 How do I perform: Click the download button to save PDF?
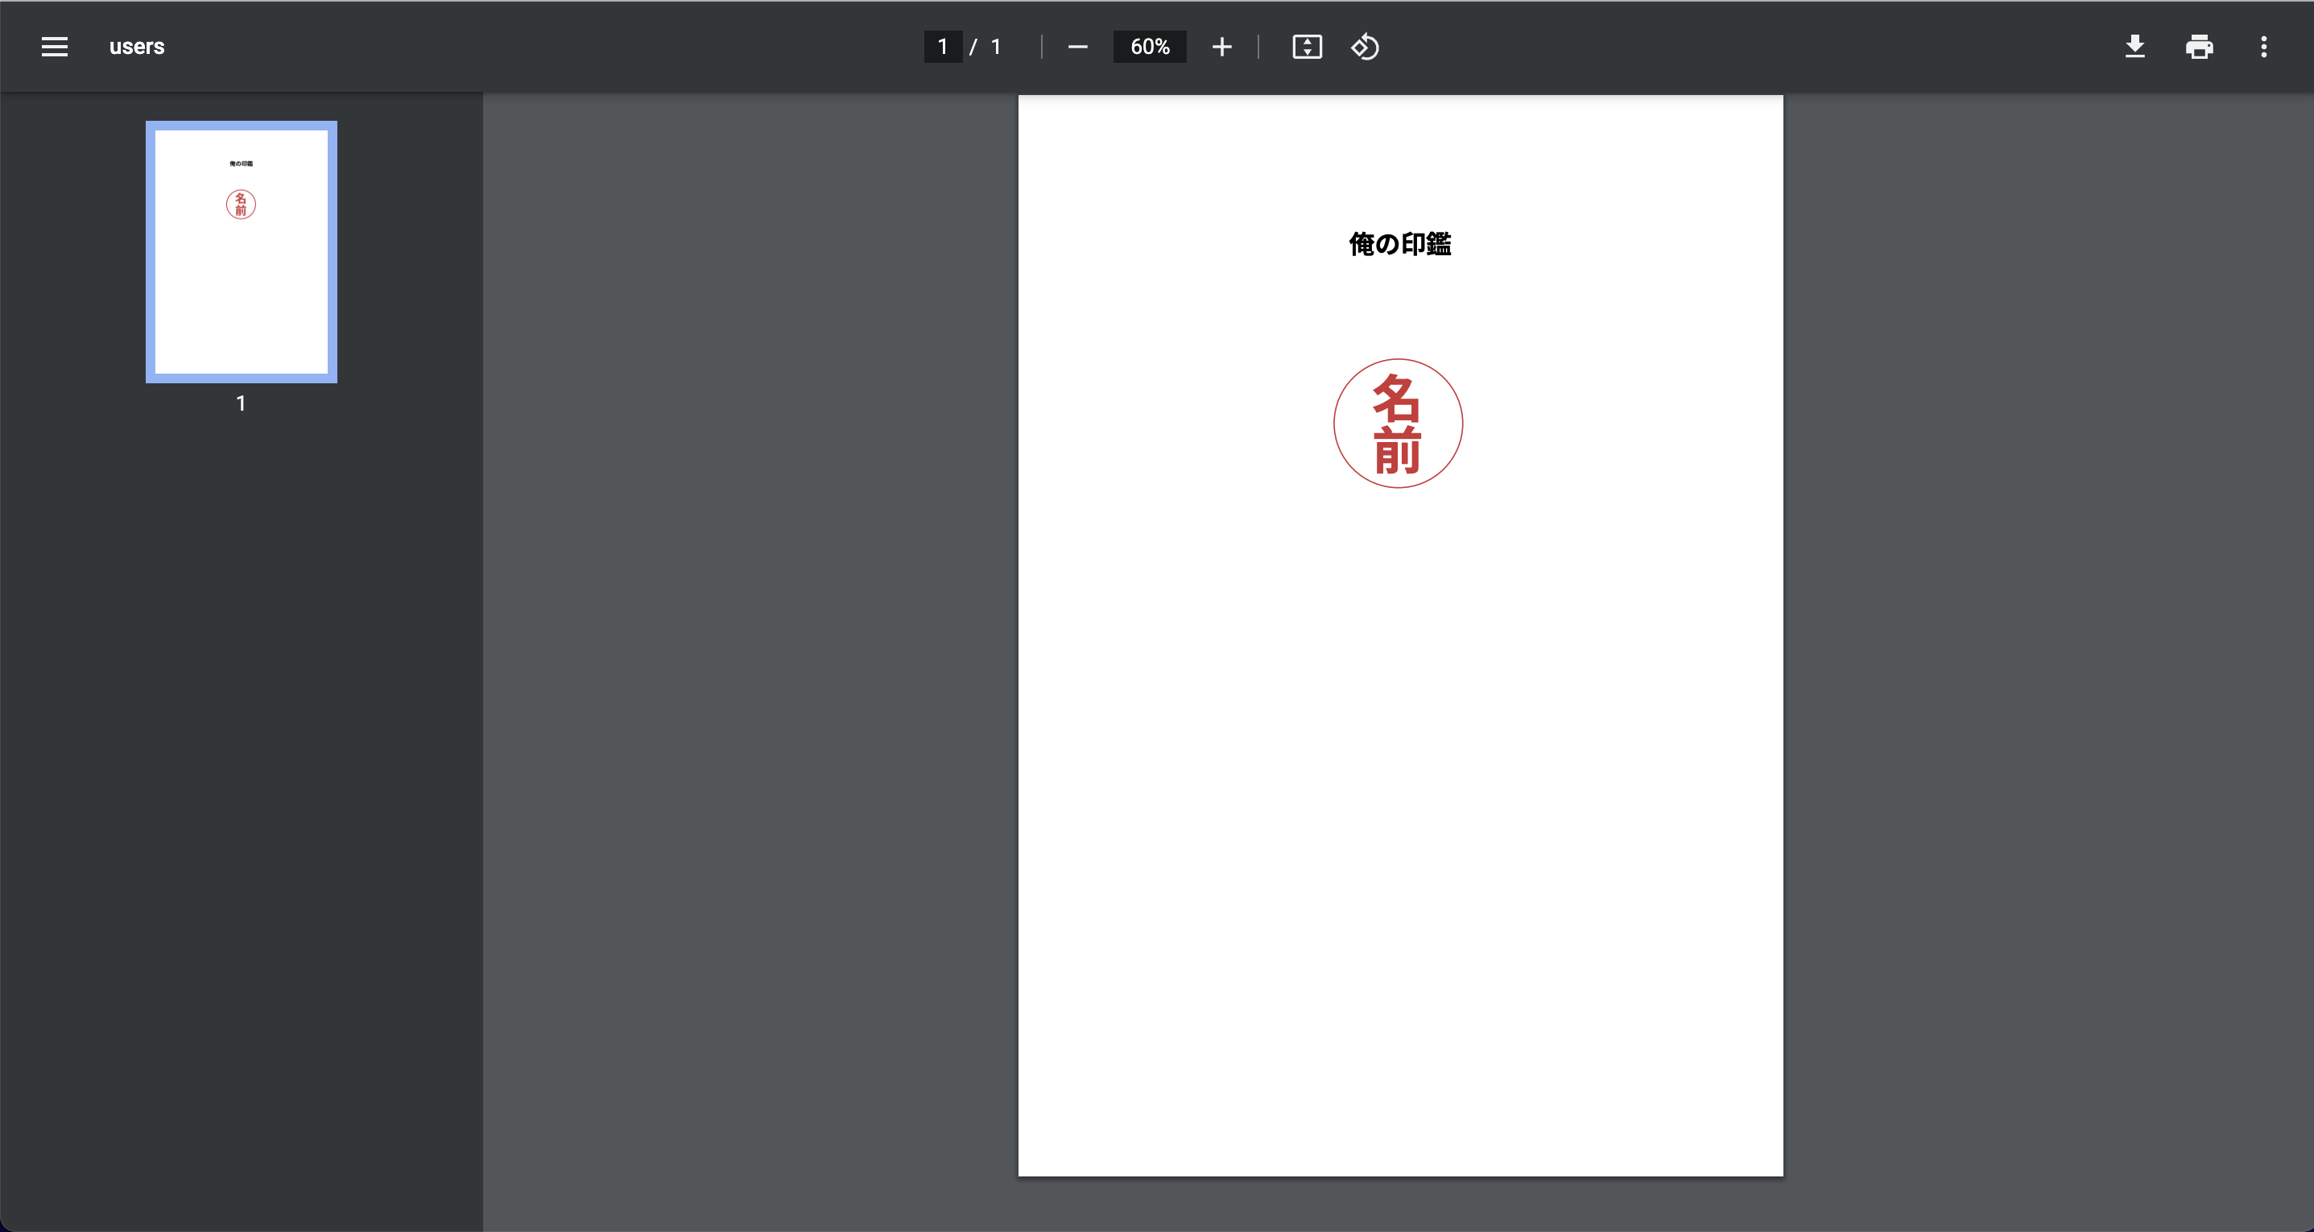click(2134, 46)
